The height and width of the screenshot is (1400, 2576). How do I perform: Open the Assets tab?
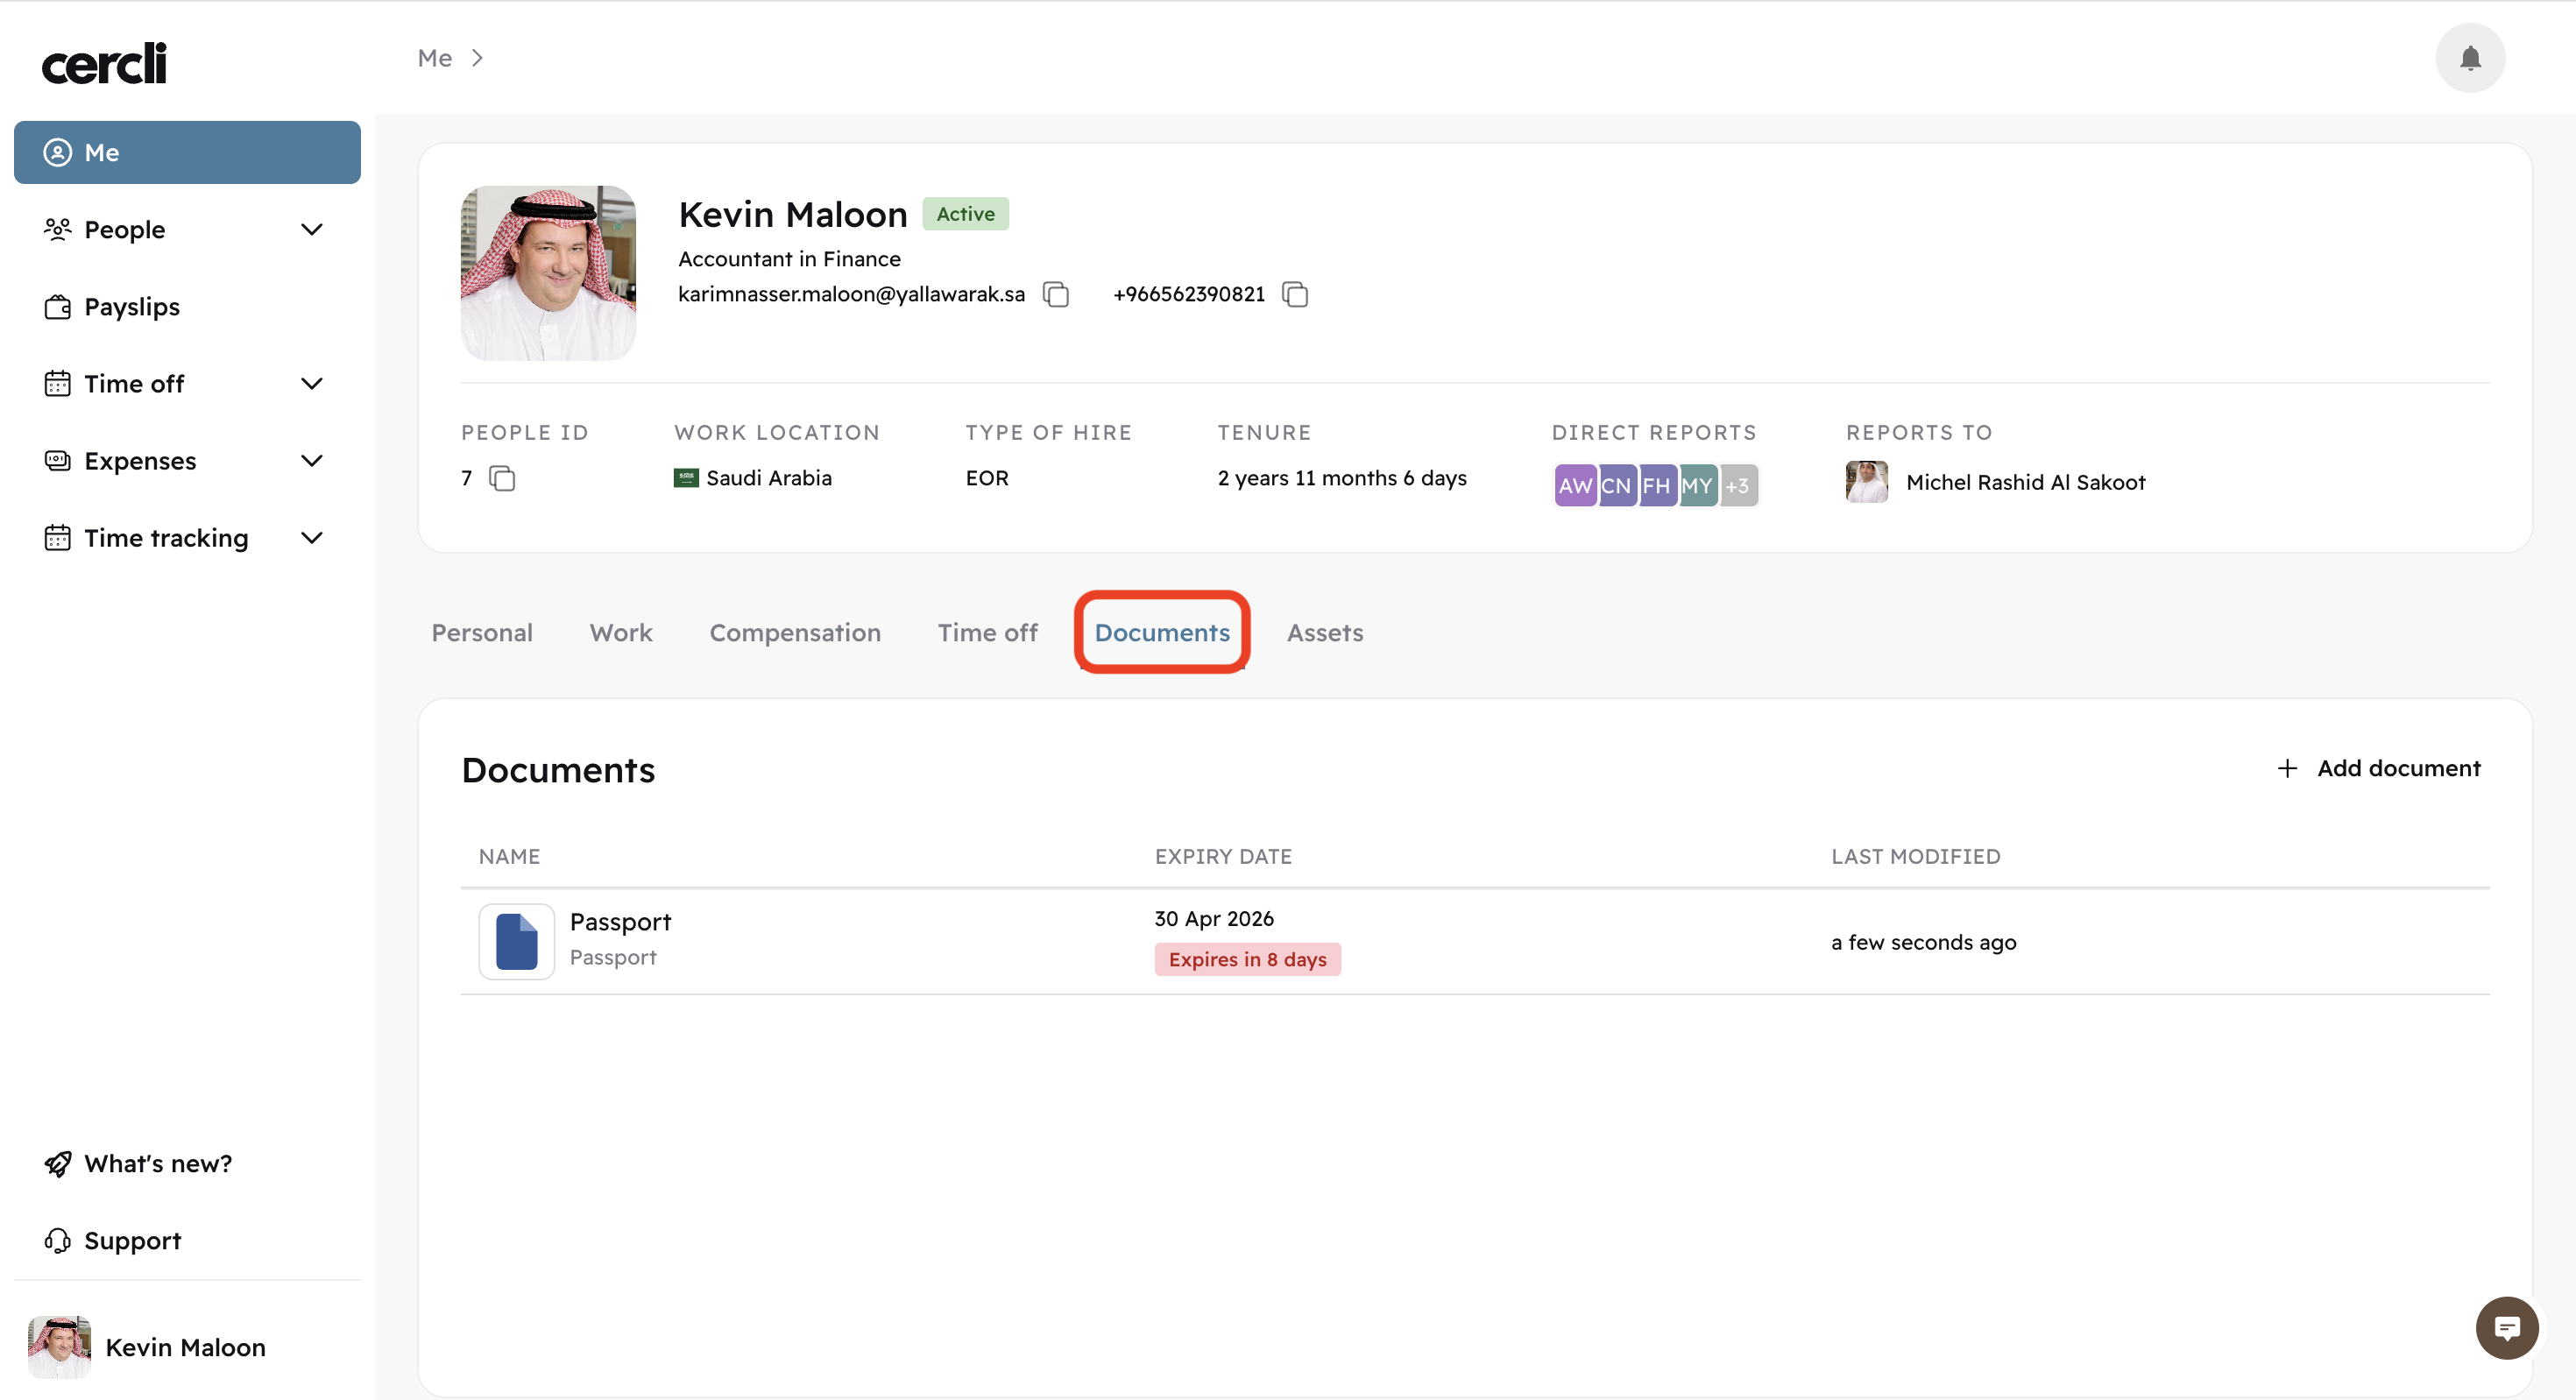(x=1324, y=633)
